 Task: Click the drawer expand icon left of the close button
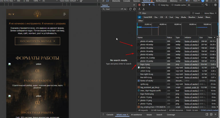211,114
